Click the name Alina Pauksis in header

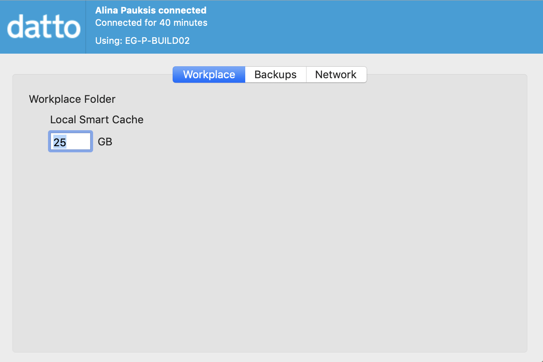pyautogui.click(x=125, y=10)
